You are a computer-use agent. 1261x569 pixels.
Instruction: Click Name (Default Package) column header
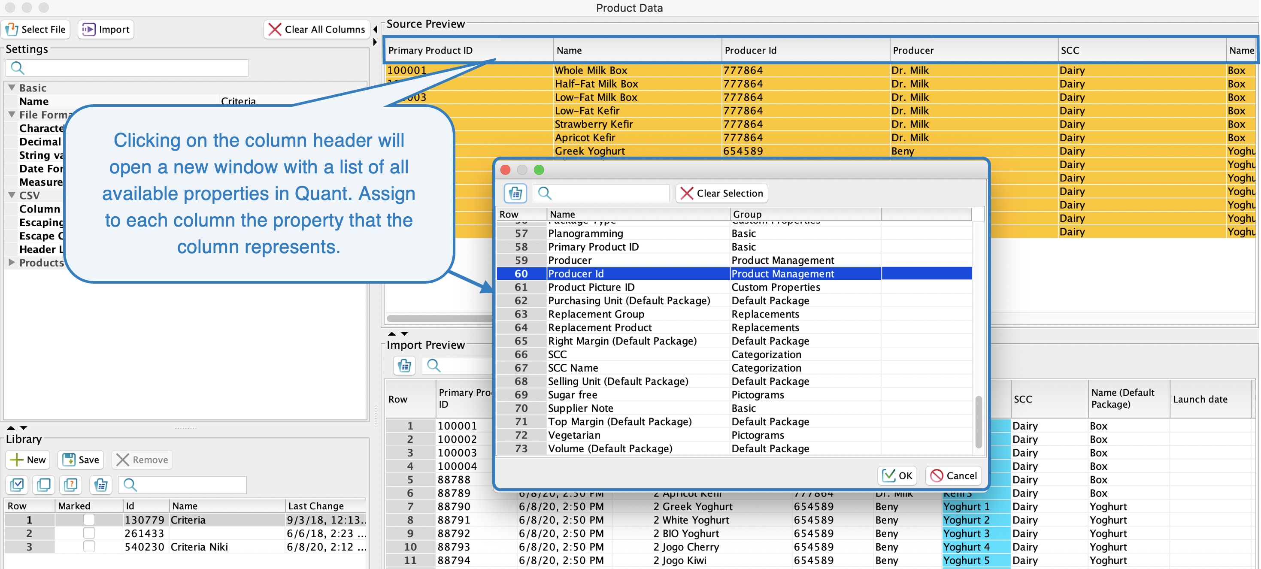tap(1128, 399)
